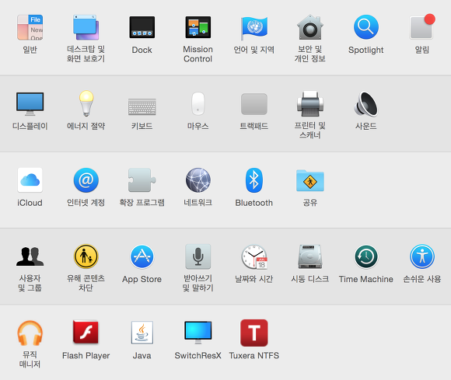Open 뮤직 매니저 headphones icon

pos(30,333)
